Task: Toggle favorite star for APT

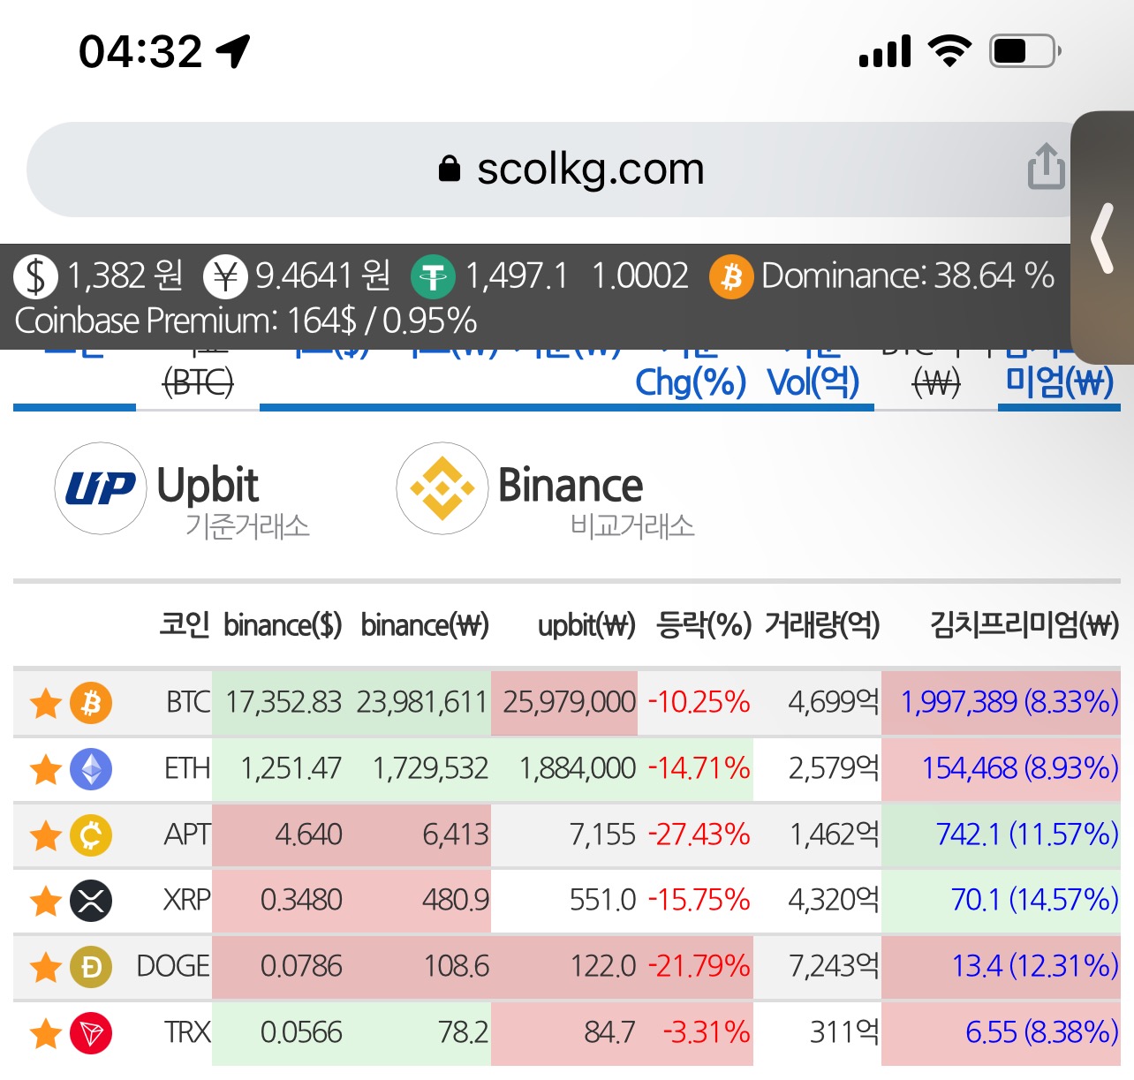Action: 45,835
